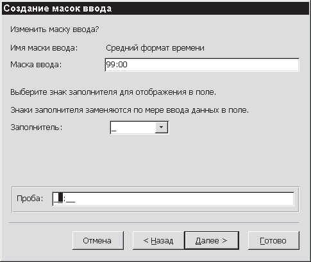Screen dimensions: 311x262
Task: Proceed by clicking Далее >
Action: coord(212,240)
